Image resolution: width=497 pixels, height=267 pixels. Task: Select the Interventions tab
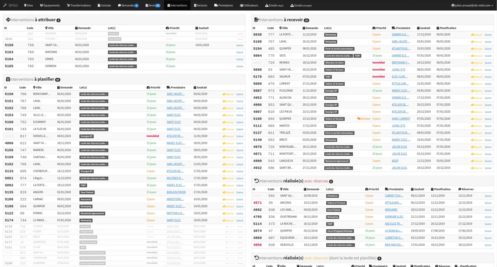coord(177,5)
